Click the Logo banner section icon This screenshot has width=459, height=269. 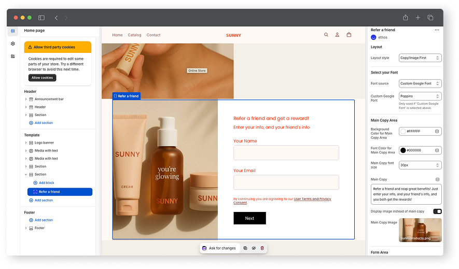(x=31, y=143)
